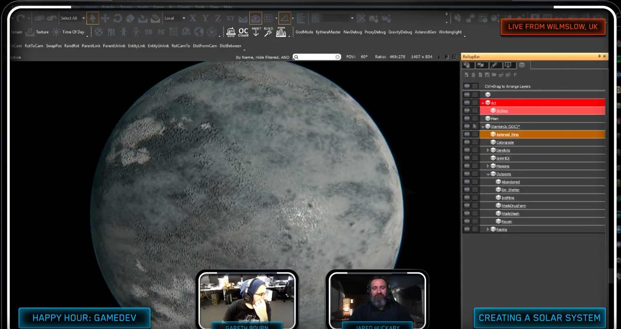The image size is (621, 329).
Task: Click the NavDebug toolbar button
Action: pos(352,32)
